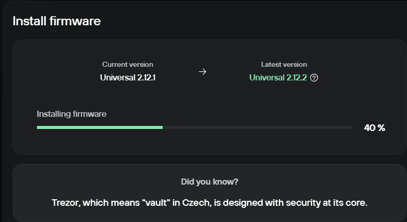Click the Universal 2.12.1 current version text
This screenshot has height=222, width=407.
tap(128, 78)
